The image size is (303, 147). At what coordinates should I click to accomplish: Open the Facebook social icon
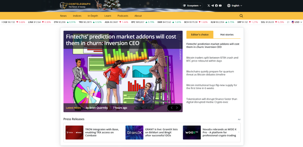coord(216,6)
